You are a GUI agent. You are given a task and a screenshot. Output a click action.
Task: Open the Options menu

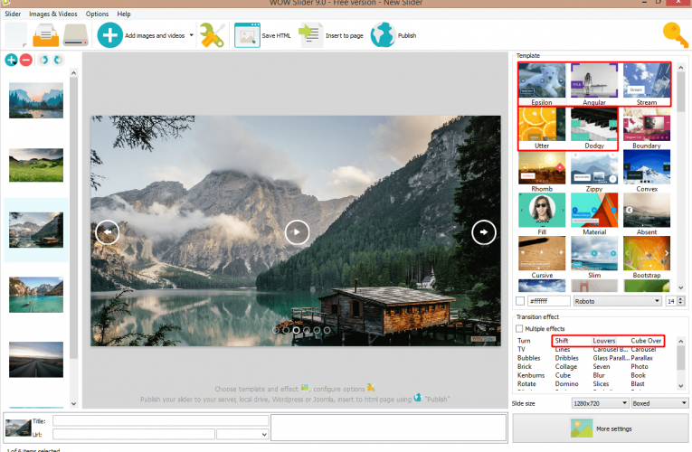pyautogui.click(x=97, y=14)
